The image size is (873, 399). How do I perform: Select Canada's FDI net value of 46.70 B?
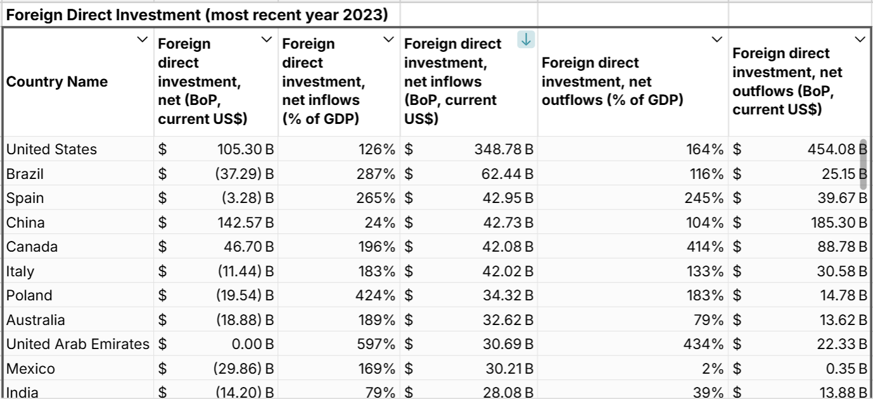pos(215,247)
